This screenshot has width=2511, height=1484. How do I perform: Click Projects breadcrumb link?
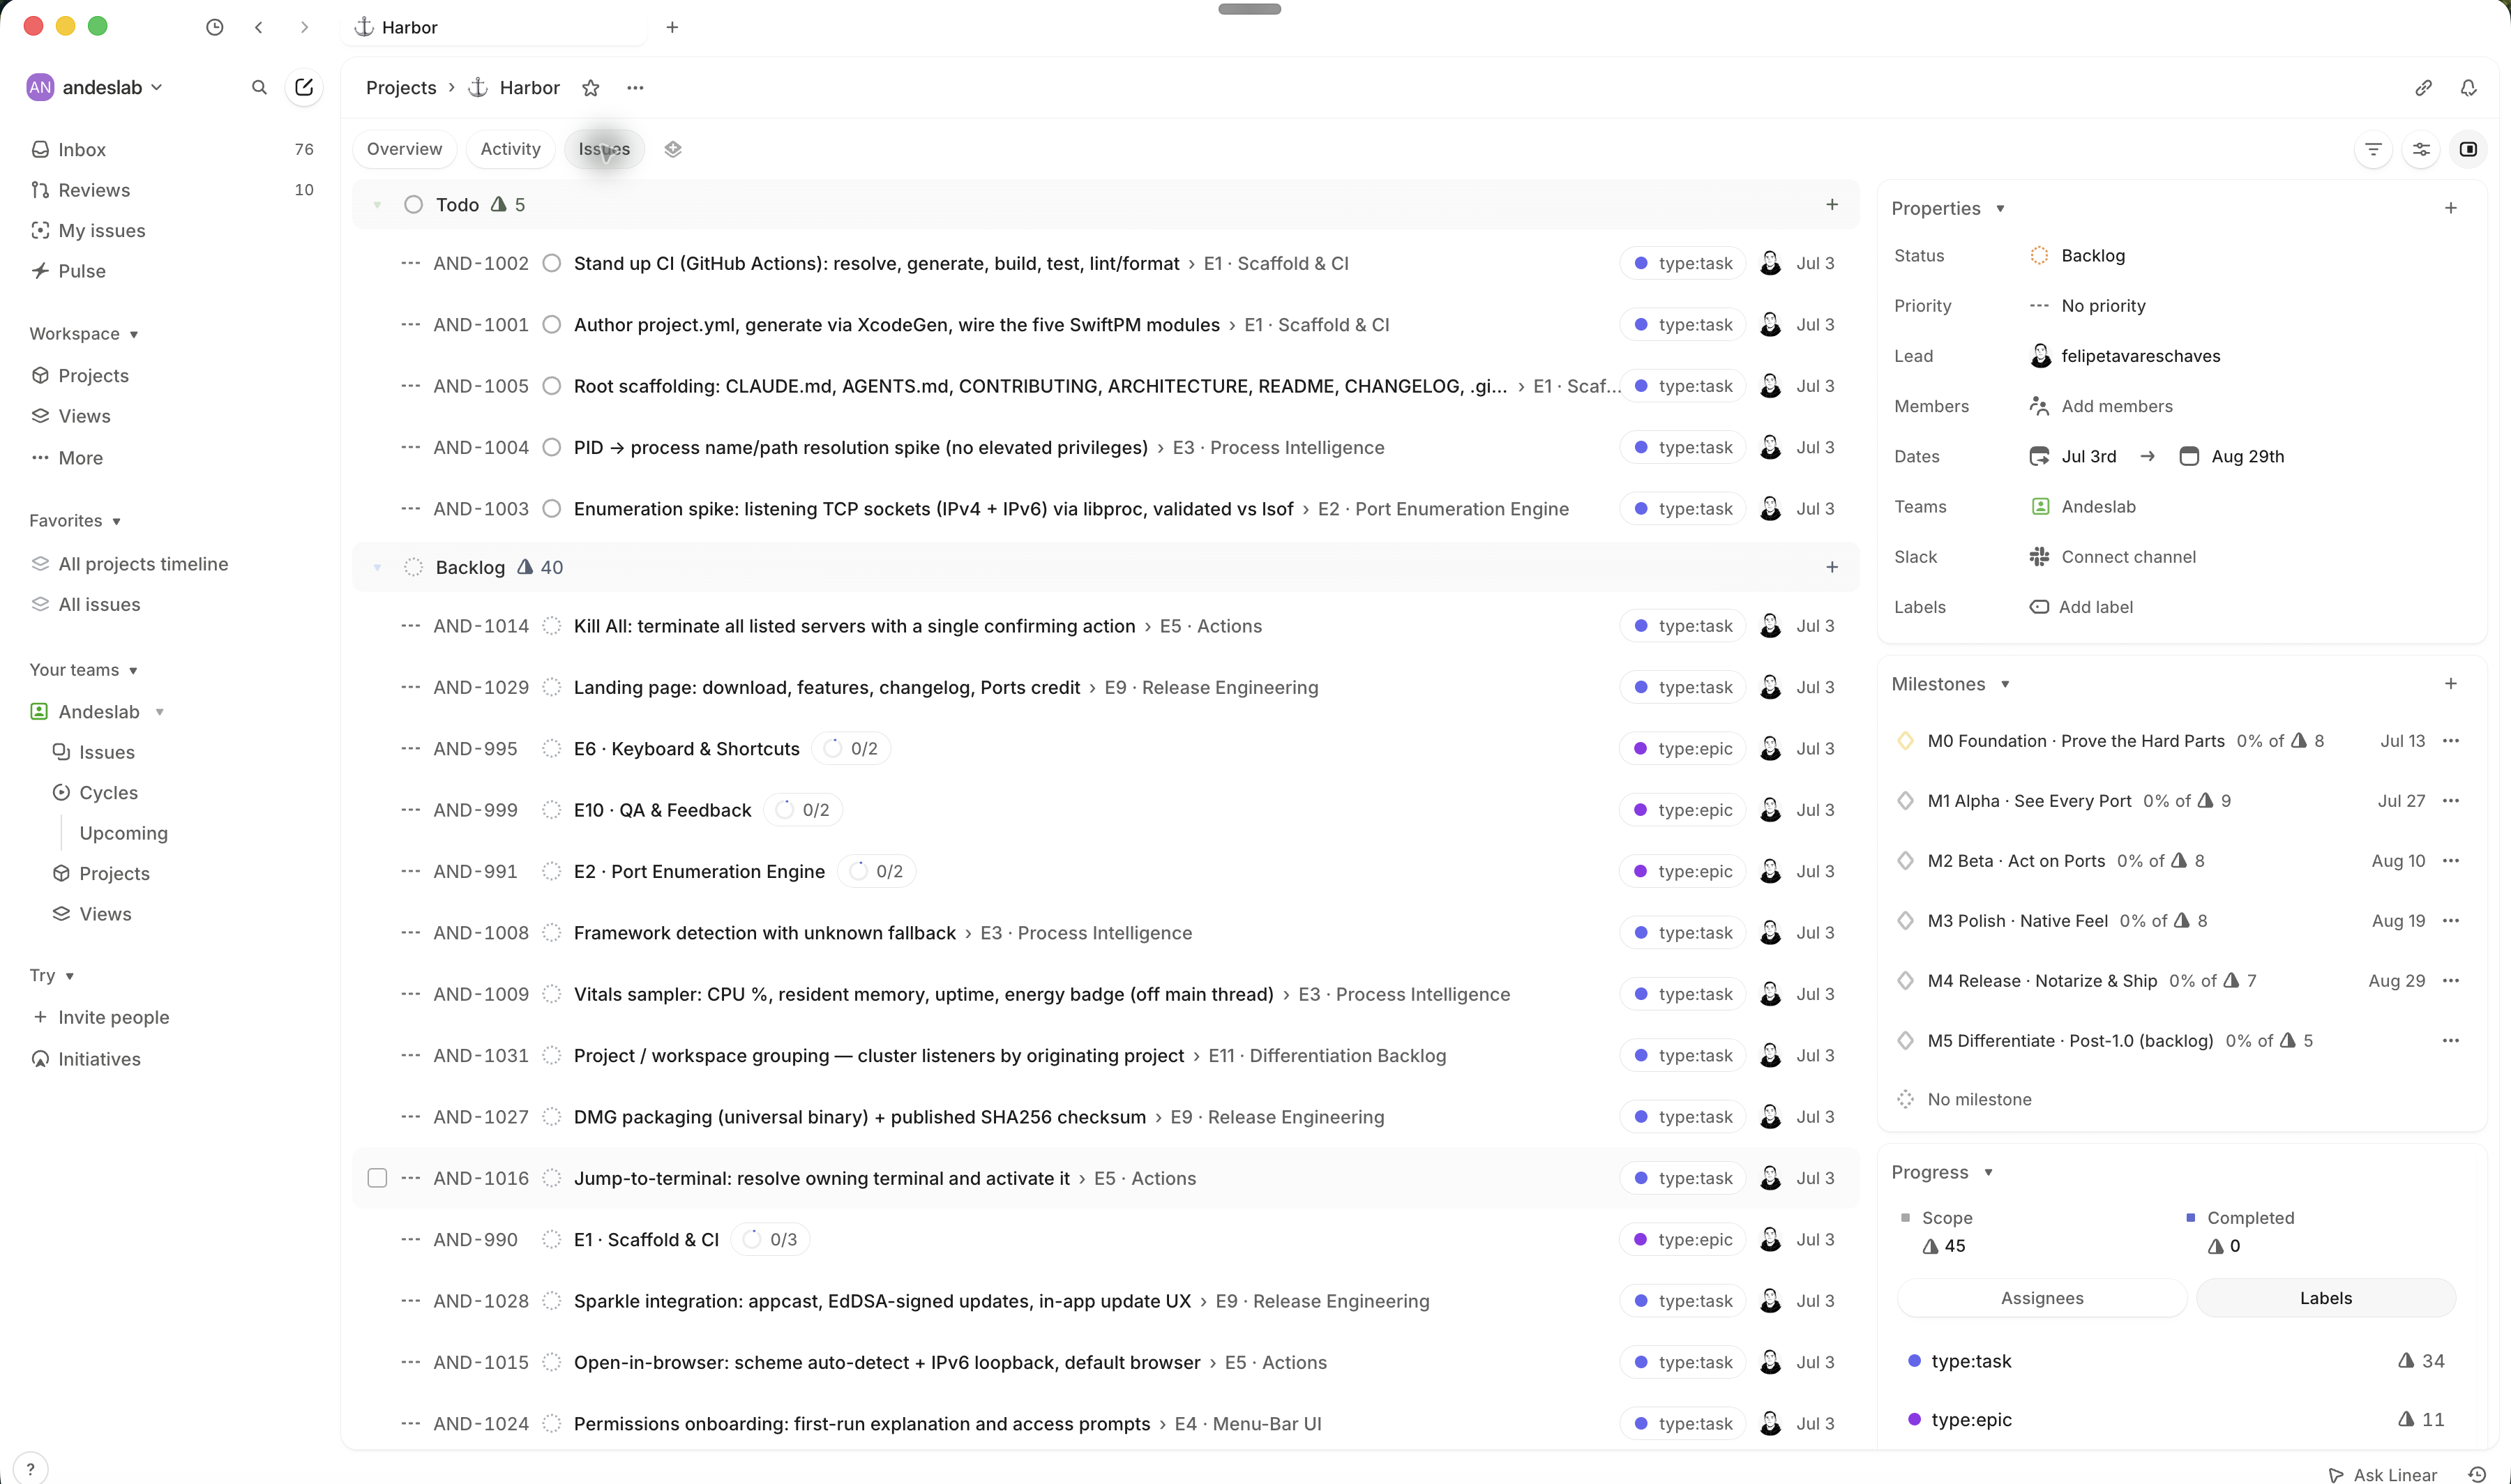401,88
